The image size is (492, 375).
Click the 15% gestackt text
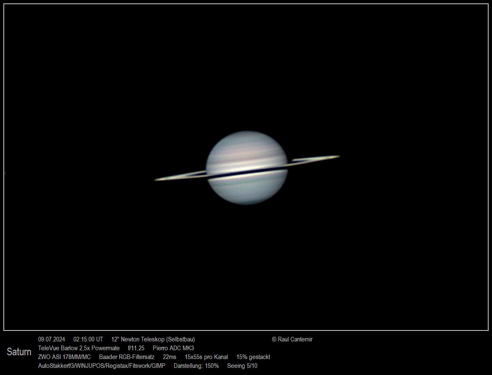point(253,357)
